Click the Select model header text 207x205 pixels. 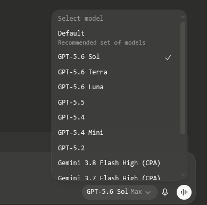pyautogui.click(x=80, y=19)
